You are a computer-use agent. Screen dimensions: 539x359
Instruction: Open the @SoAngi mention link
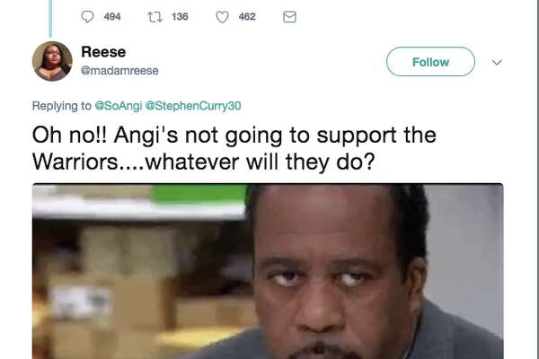click(118, 106)
